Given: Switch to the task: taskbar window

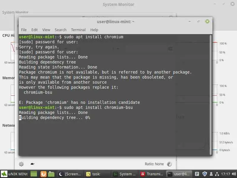Looking at the screenshot, I should click(x=97, y=174).
